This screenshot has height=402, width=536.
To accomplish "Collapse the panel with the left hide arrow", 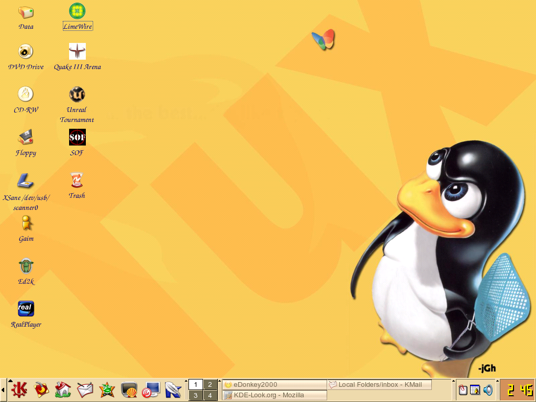I will click(x=3, y=390).
